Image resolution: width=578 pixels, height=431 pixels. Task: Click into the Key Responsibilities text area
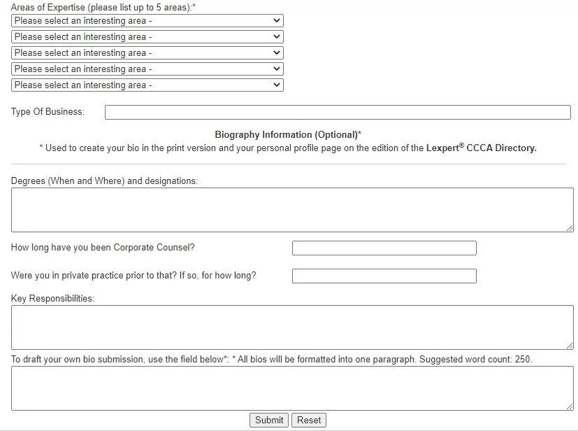tap(292, 327)
